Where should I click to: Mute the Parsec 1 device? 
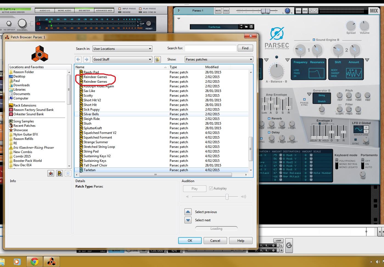coord(218,11)
